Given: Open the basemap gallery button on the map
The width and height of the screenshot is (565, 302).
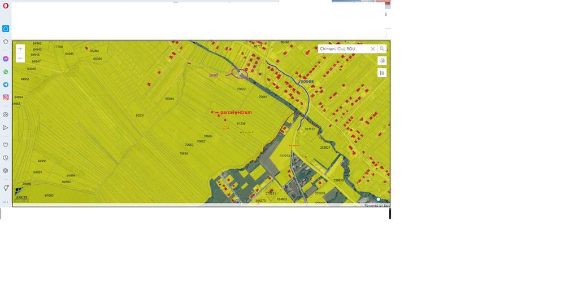Looking at the screenshot, I should coord(382,61).
